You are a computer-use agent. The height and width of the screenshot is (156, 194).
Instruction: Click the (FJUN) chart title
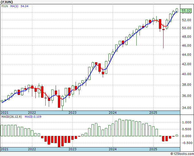click(x=7, y=2)
